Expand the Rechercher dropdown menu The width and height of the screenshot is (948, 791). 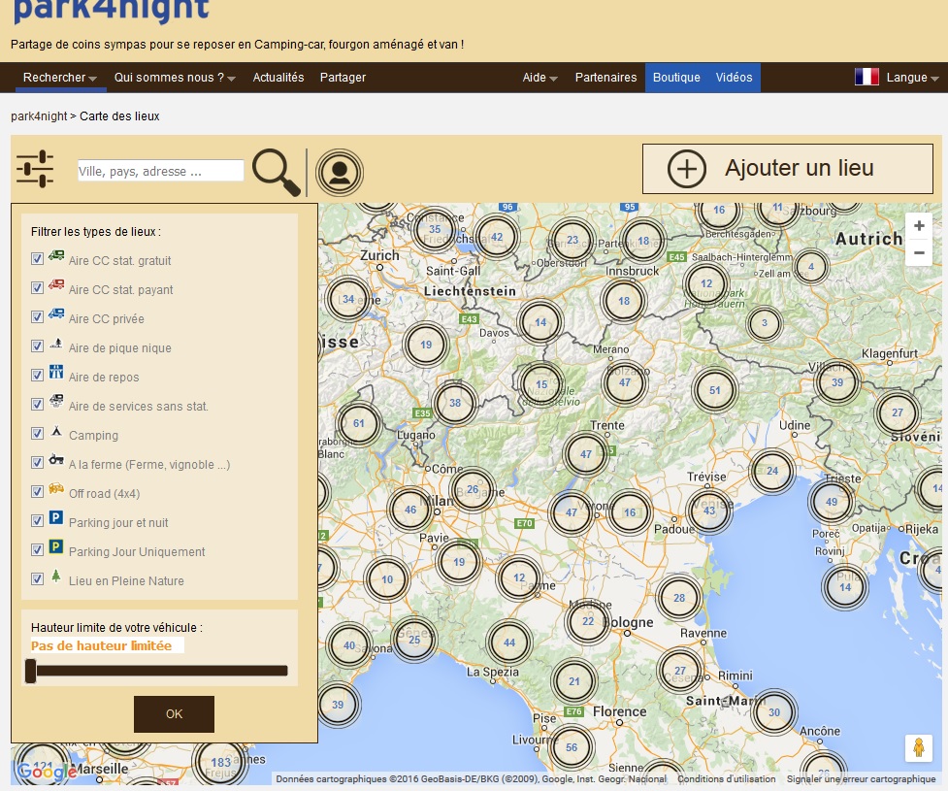point(60,78)
